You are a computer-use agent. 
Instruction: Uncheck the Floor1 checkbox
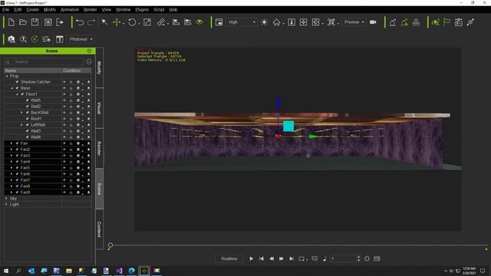22,94
